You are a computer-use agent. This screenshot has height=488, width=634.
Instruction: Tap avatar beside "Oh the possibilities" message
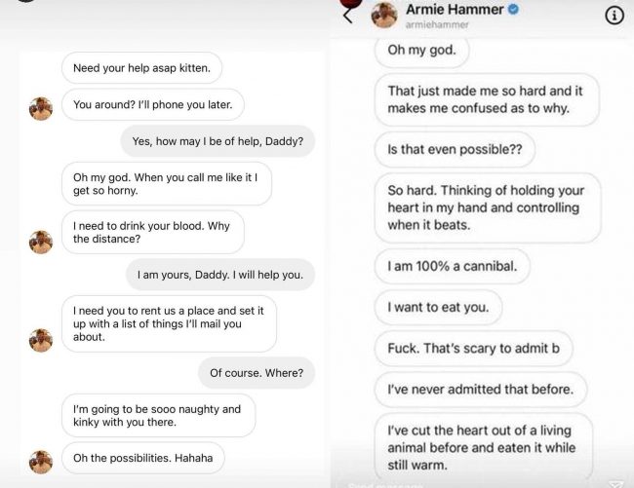41,461
